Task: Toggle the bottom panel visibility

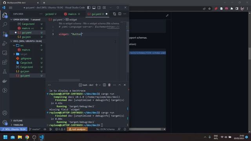Action: 94,7
